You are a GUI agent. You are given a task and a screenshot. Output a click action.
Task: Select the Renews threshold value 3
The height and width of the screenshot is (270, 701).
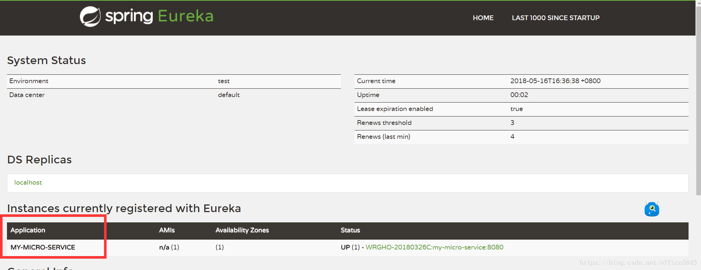pos(512,123)
